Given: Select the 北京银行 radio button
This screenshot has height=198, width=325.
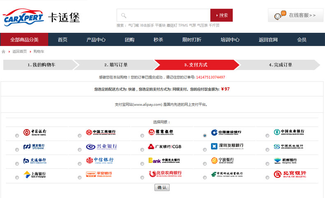Looking at the screenshot, I should (x=267, y=178).
